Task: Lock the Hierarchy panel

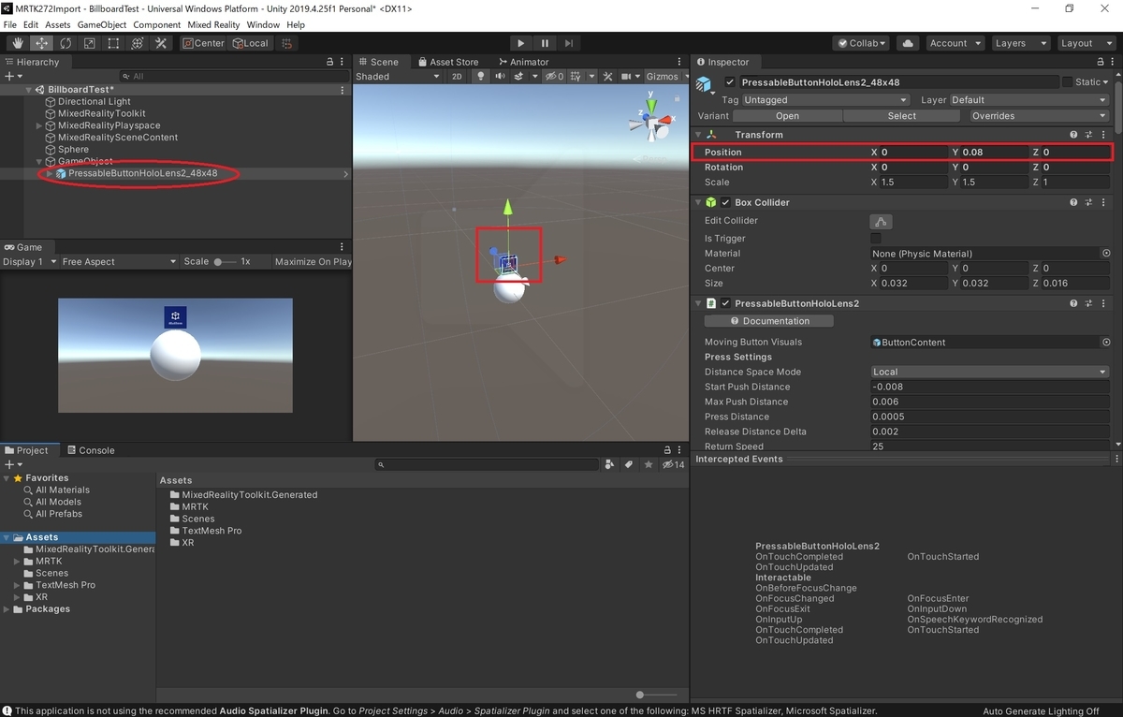Action: click(329, 62)
